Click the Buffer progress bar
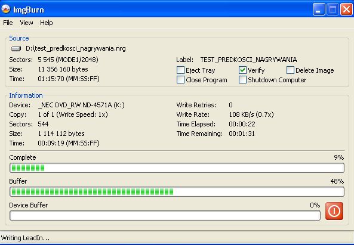The image size is (354, 245). pos(177,192)
